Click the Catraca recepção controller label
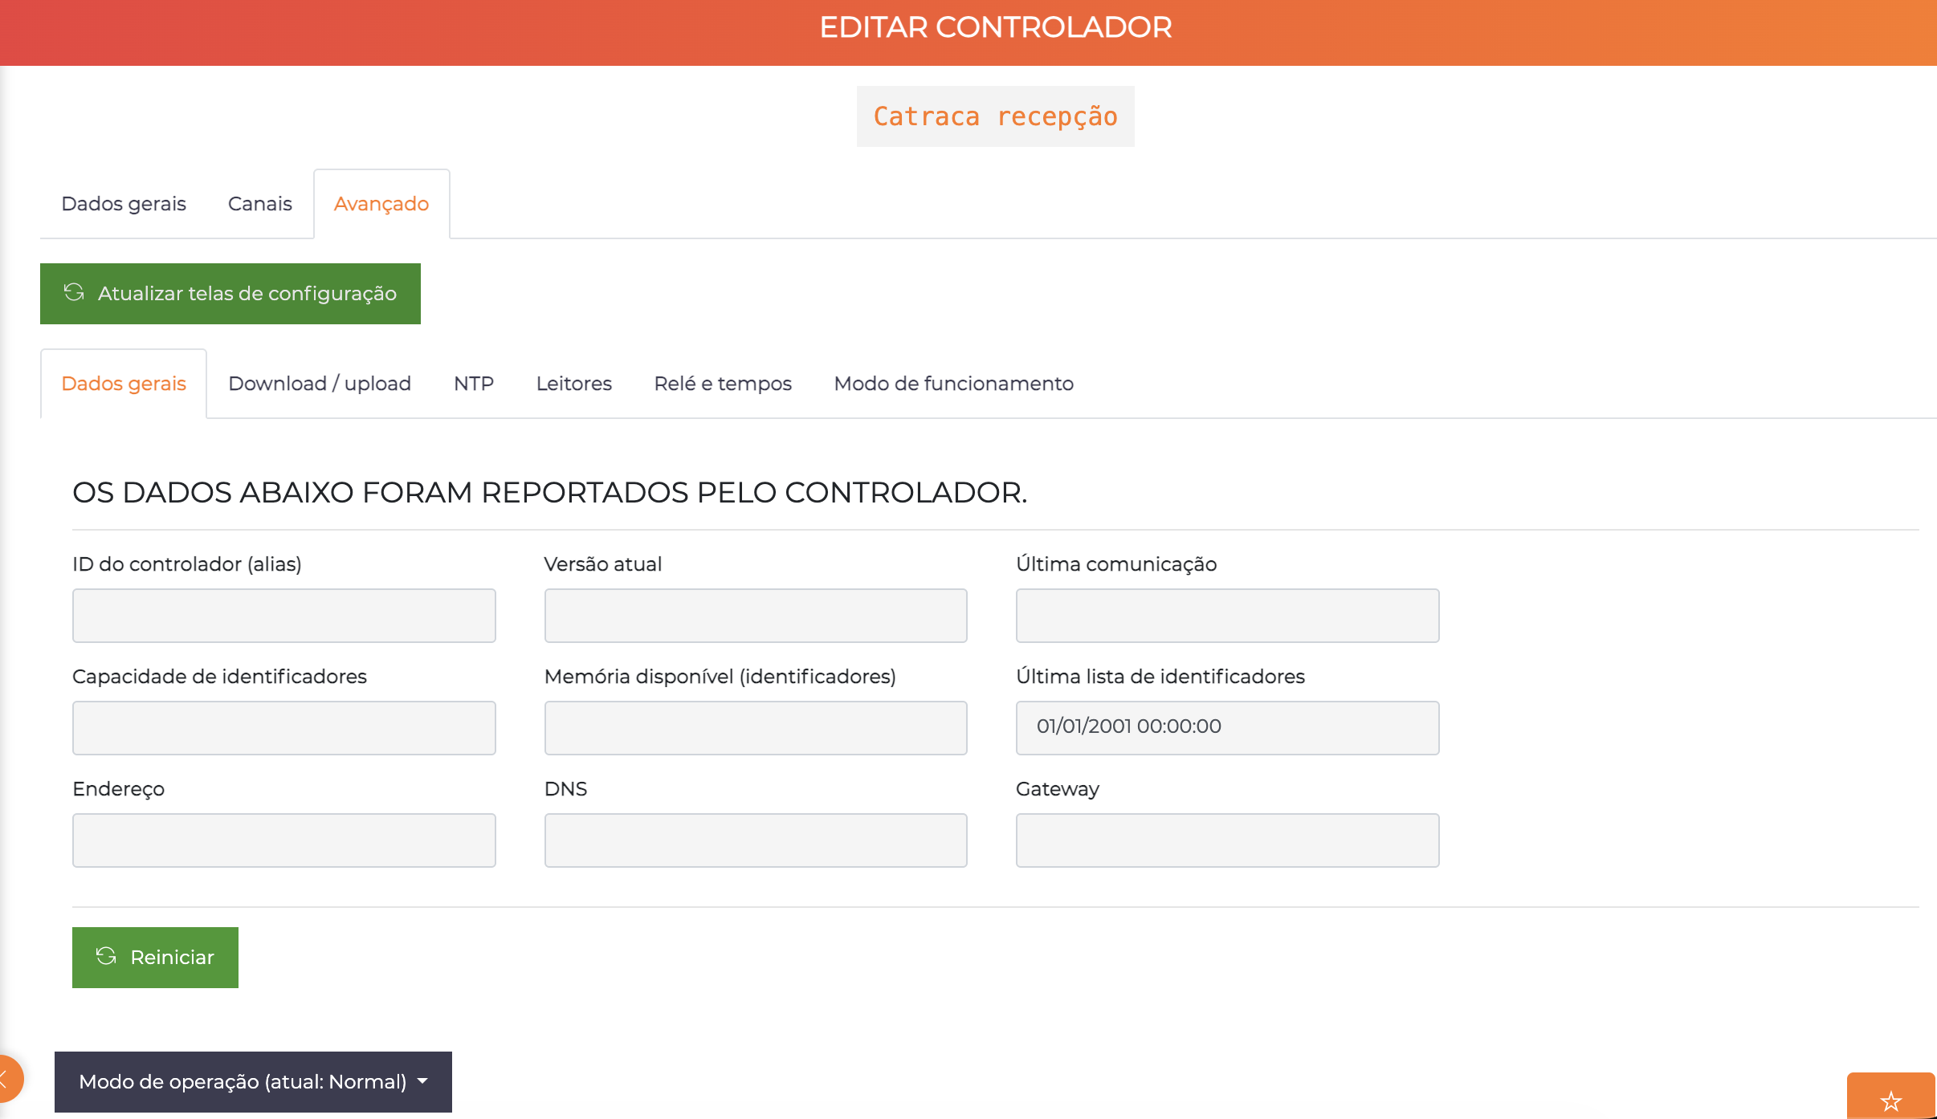This screenshot has height=1119, width=1937. pyautogui.click(x=995, y=116)
